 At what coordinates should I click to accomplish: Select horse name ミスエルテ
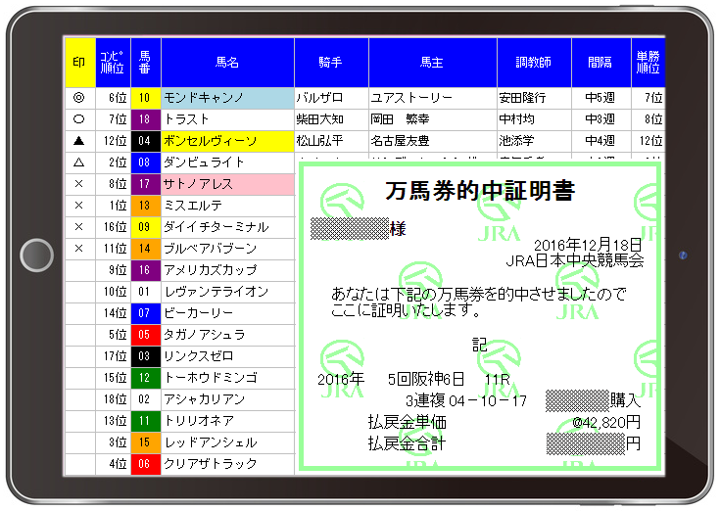pos(227,206)
